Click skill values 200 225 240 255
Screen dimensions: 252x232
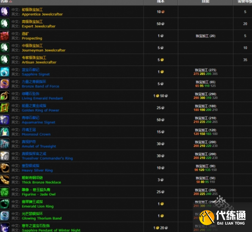(205, 194)
